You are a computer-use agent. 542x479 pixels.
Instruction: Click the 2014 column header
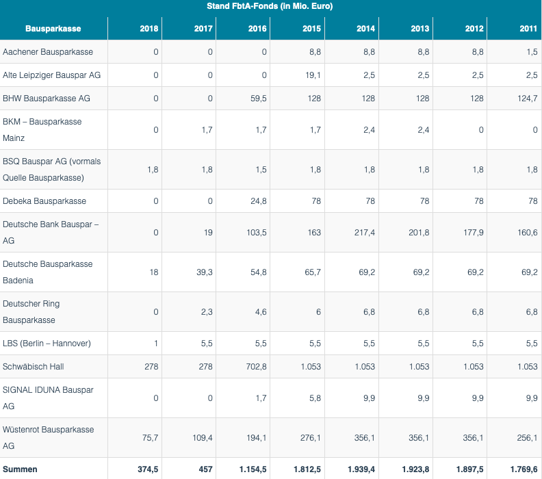[x=365, y=29]
